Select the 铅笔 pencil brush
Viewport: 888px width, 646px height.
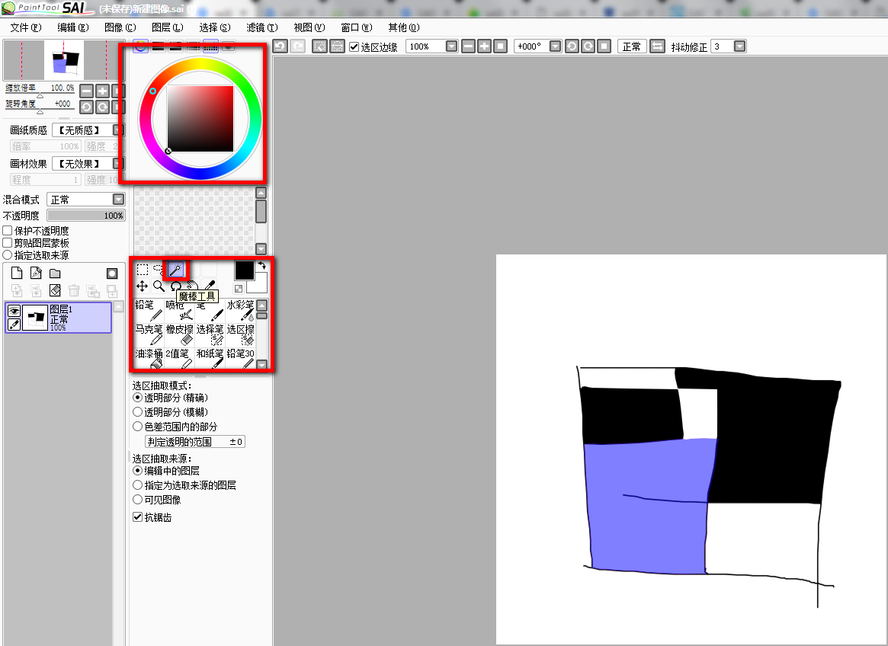[x=149, y=311]
